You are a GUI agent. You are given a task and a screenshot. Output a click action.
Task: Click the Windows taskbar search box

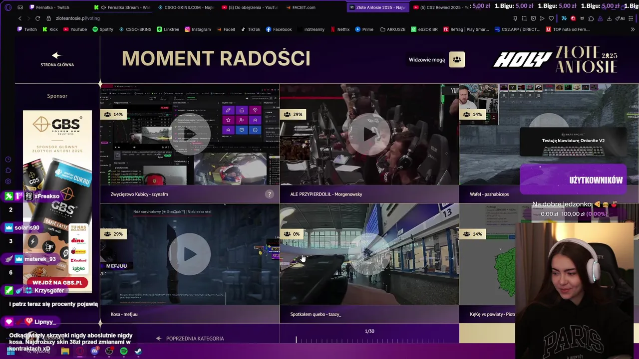click(37, 351)
